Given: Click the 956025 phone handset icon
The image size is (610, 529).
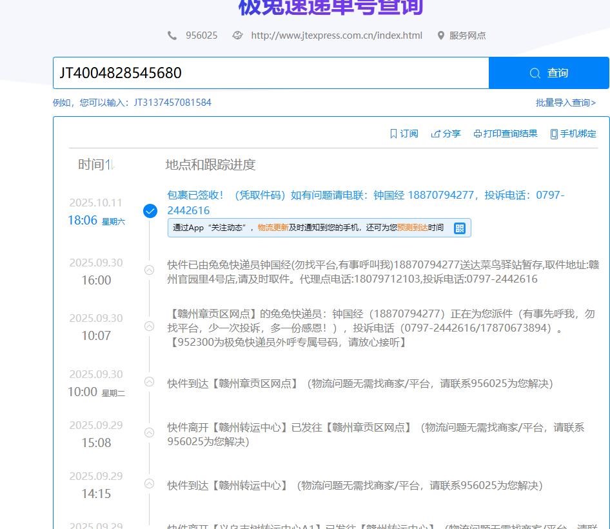Looking at the screenshot, I should [172, 35].
